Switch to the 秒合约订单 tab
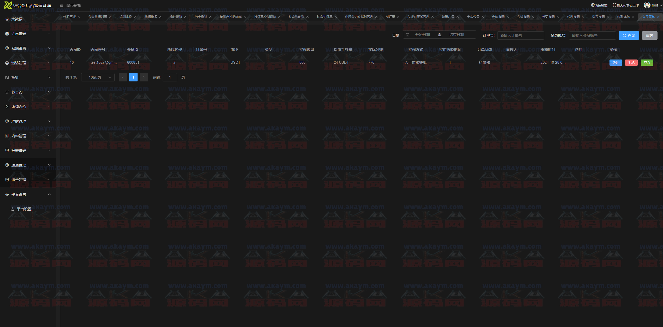Image resolution: width=663 pixels, height=327 pixels. (324, 17)
